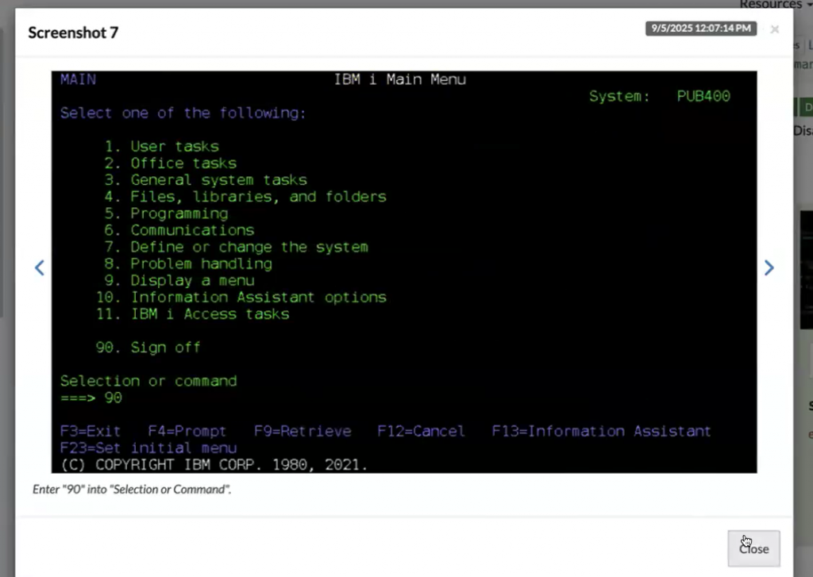813x577 pixels.
Task: Select '1. User tasks' menu option
Action: click(162, 146)
